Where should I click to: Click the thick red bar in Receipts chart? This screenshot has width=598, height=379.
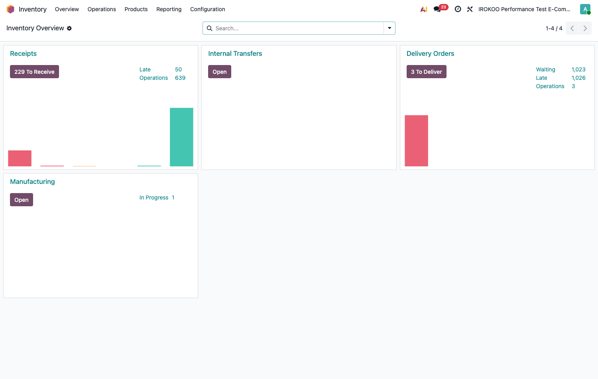pos(20,158)
